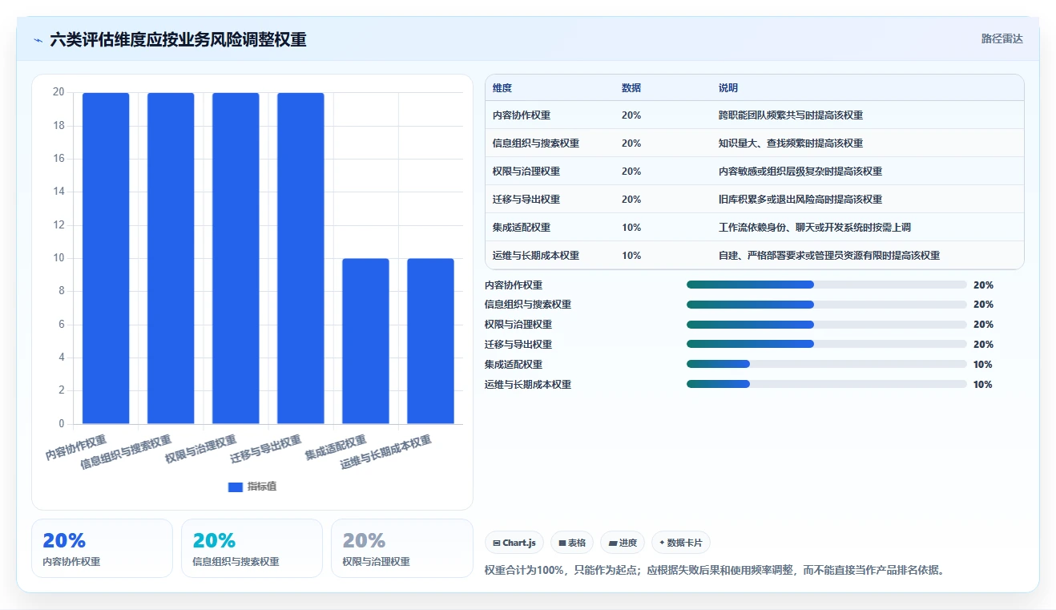Click the footnote starting 权重合计为100%
The width and height of the screenshot is (1056, 610).
[715, 571]
